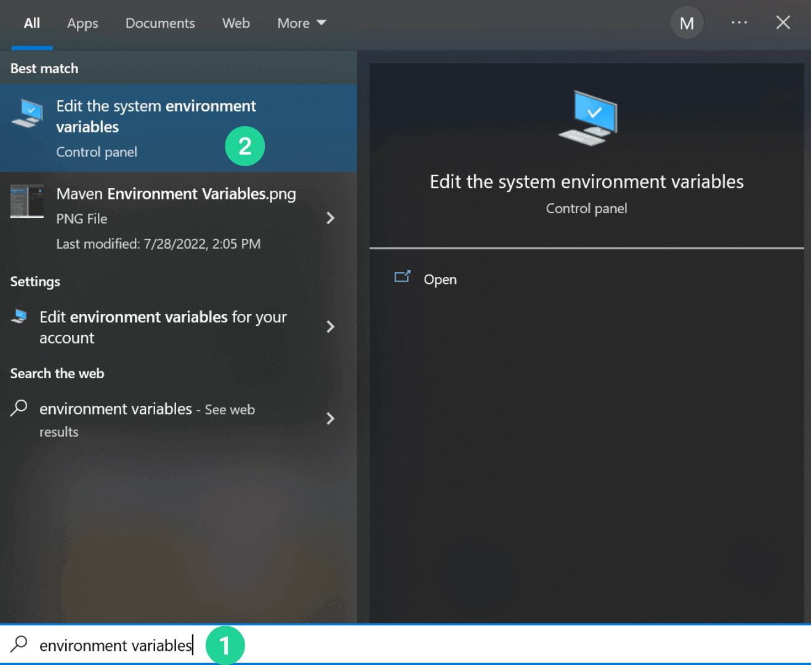Select environment variables See web results
This screenshot has height=665, width=811.
click(179, 419)
